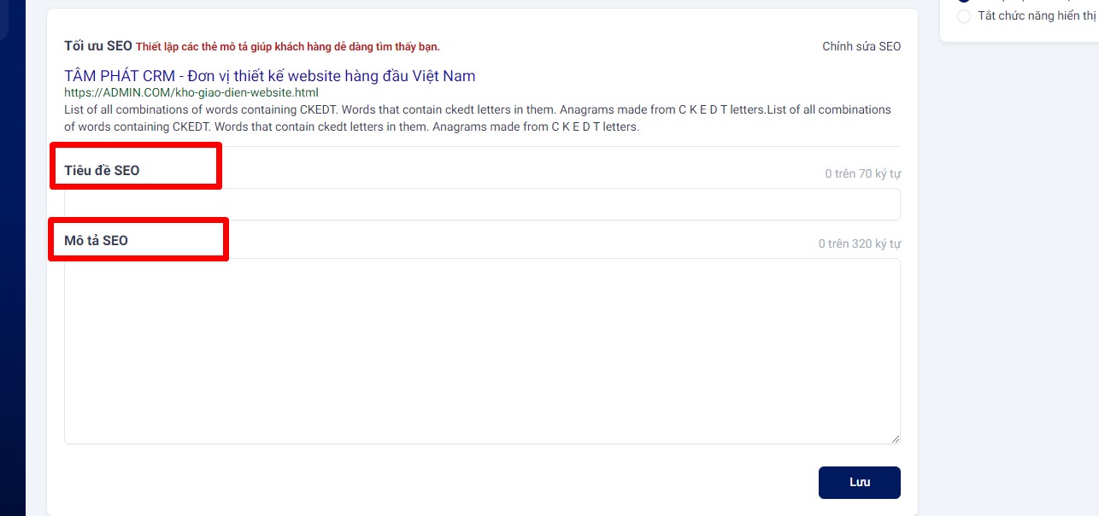Click the Tiêu đề SEO label
1099x516 pixels.
[102, 171]
